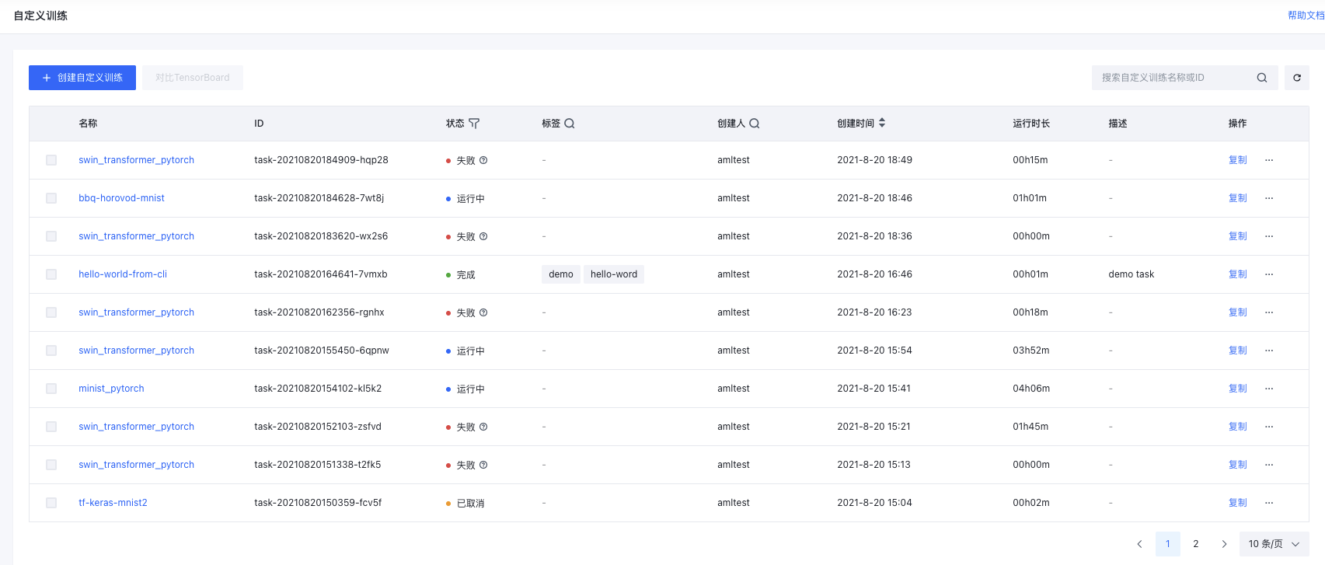1325x565 pixels.
Task: Open more actions for task 6qpnw
Action: coord(1269,351)
